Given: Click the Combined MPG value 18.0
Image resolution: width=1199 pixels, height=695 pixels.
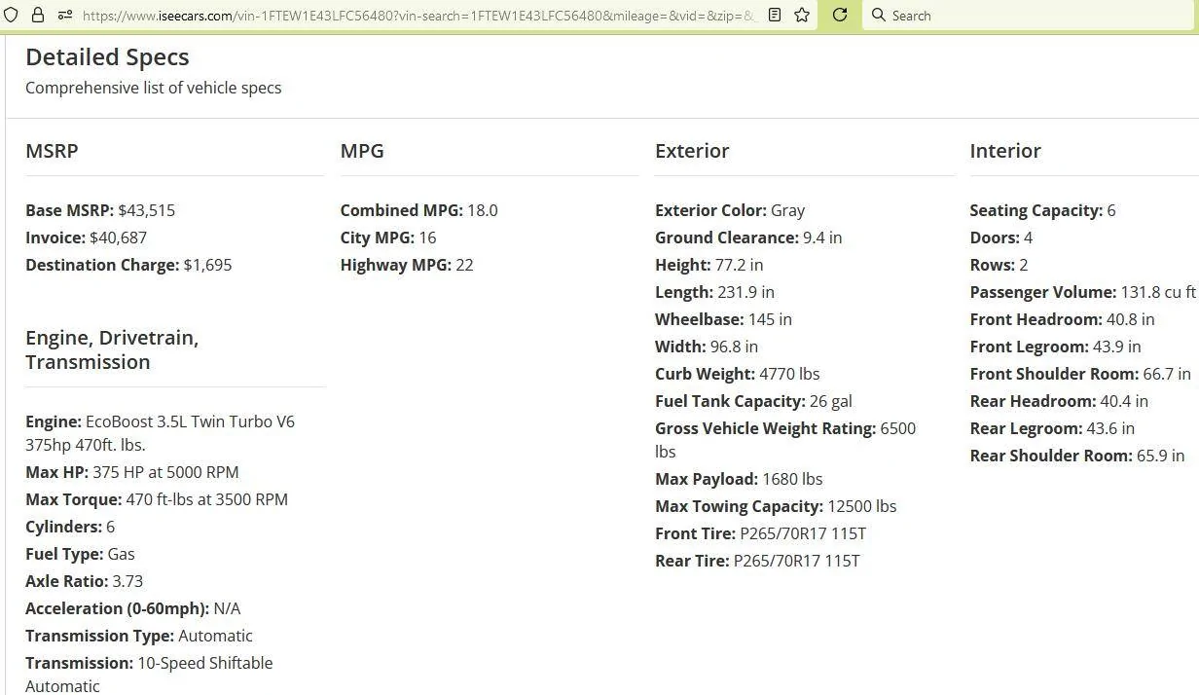Looking at the screenshot, I should [x=483, y=210].
